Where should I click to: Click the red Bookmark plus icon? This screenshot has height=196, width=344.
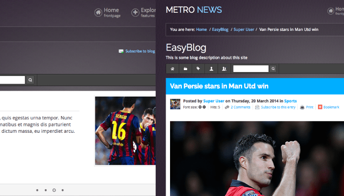point(320,107)
